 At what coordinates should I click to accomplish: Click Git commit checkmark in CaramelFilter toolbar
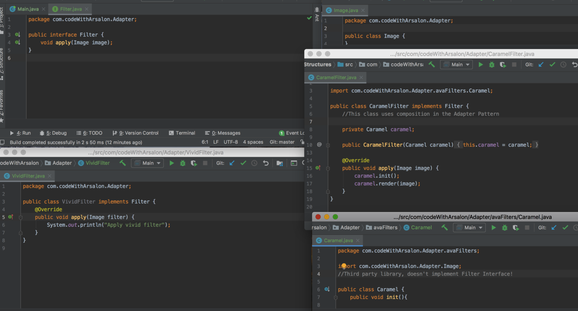pyautogui.click(x=552, y=64)
